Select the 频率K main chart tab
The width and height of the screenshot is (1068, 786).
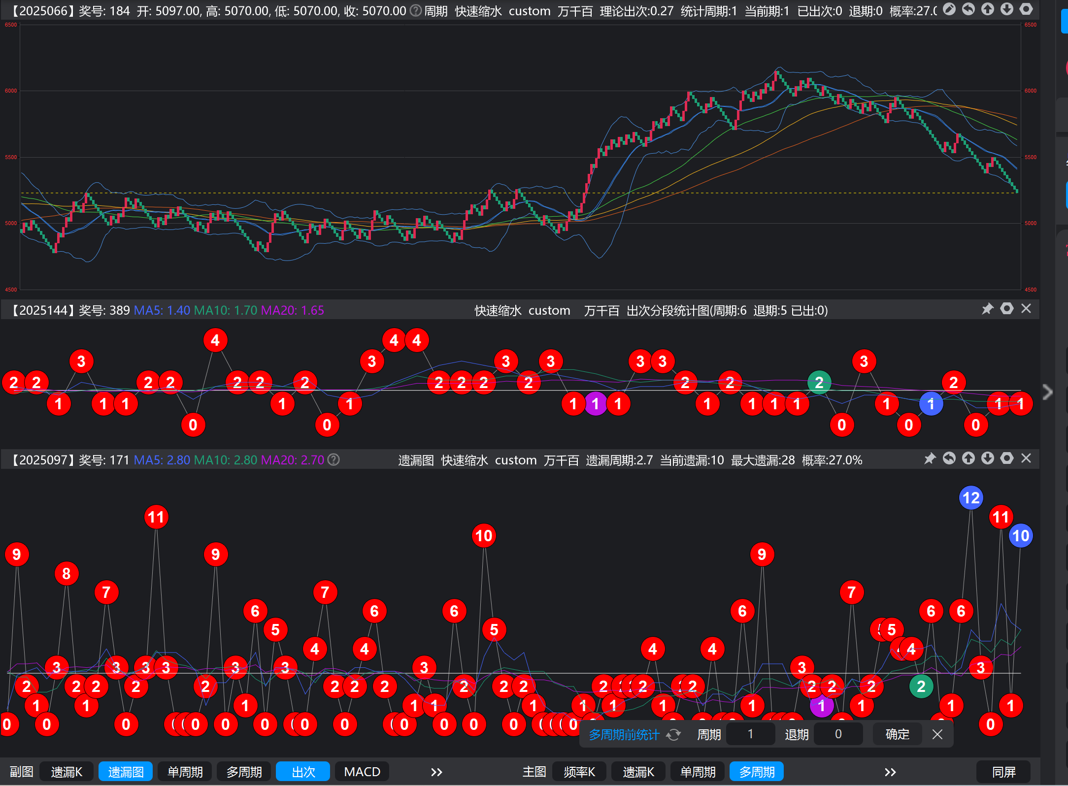579,772
